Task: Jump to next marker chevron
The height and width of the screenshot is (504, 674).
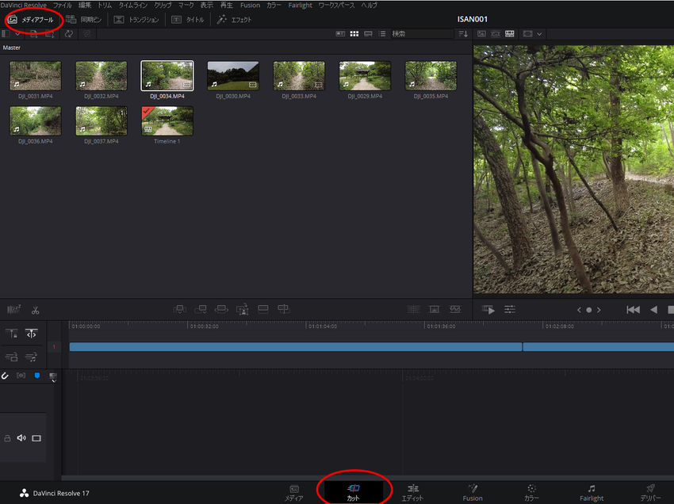Action: pyautogui.click(x=599, y=310)
